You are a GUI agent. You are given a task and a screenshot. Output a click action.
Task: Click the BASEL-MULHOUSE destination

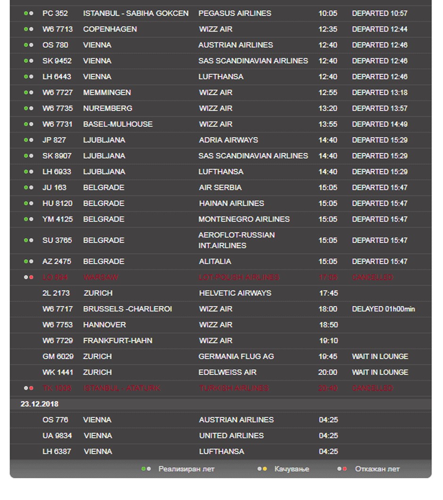118,124
